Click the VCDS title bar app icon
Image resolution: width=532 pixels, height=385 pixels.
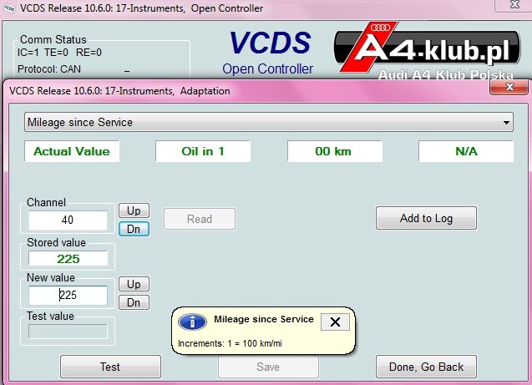pyautogui.click(x=9, y=8)
